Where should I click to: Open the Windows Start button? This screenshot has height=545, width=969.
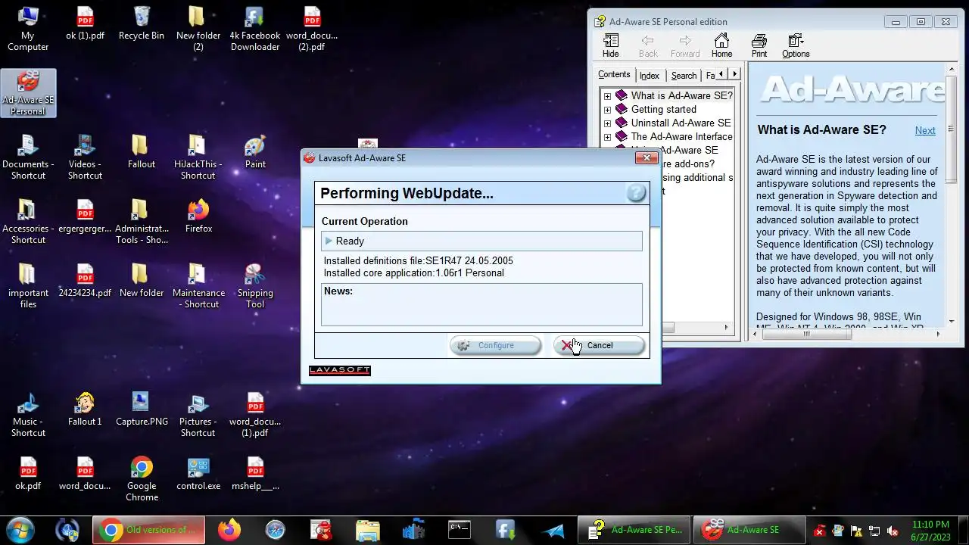click(x=20, y=530)
